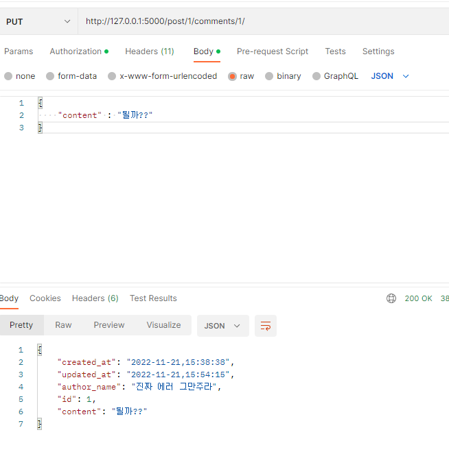This screenshot has height=476, width=449.
Task: Click the globe network information icon
Action: tap(391, 298)
